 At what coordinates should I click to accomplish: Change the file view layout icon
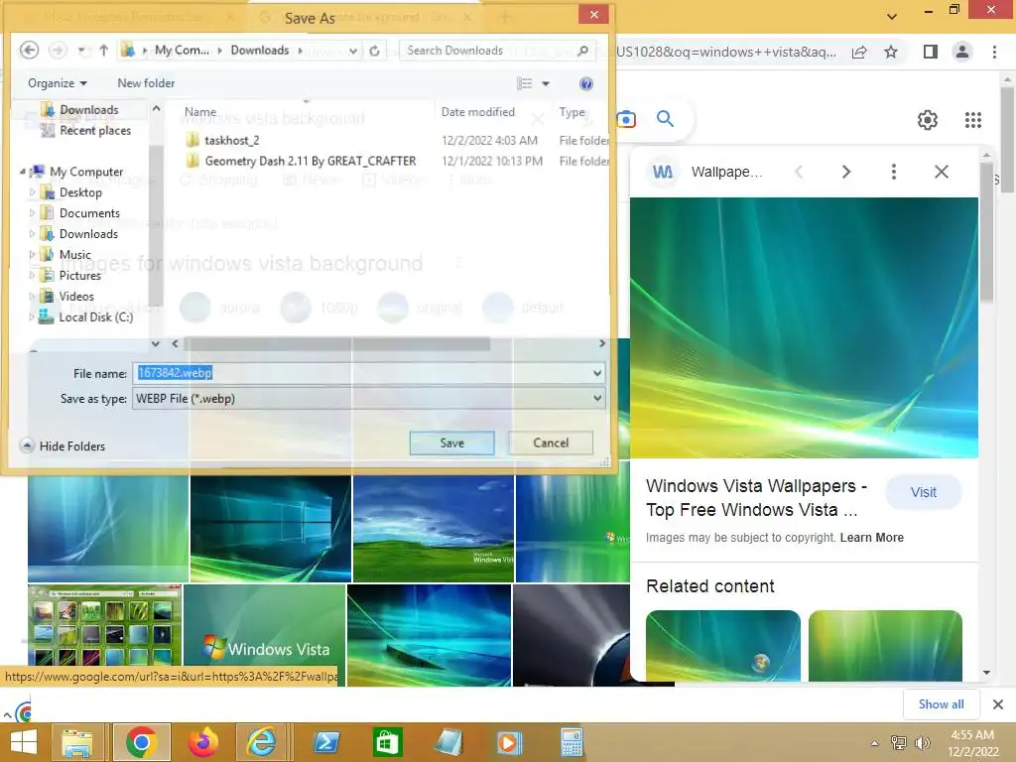coord(524,83)
